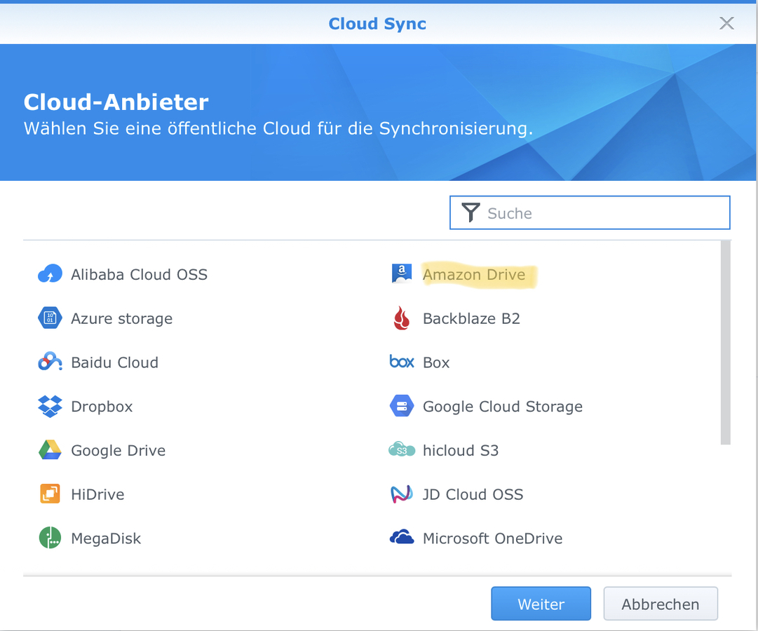Choose the Backblaze B2 flame icon
The width and height of the screenshot is (758, 631).
[402, 318]
